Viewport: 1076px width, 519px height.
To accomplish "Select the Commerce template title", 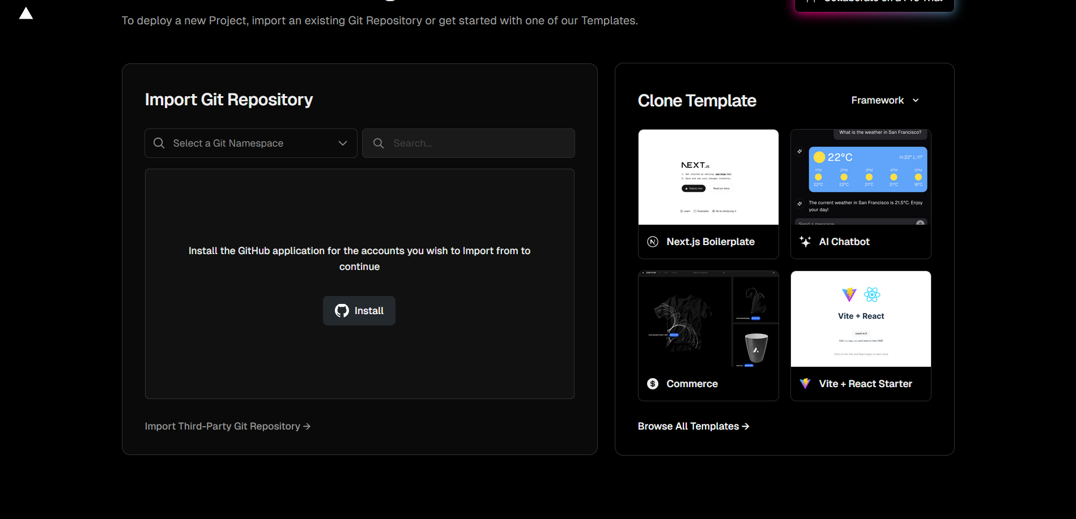I will pos(692,384).
